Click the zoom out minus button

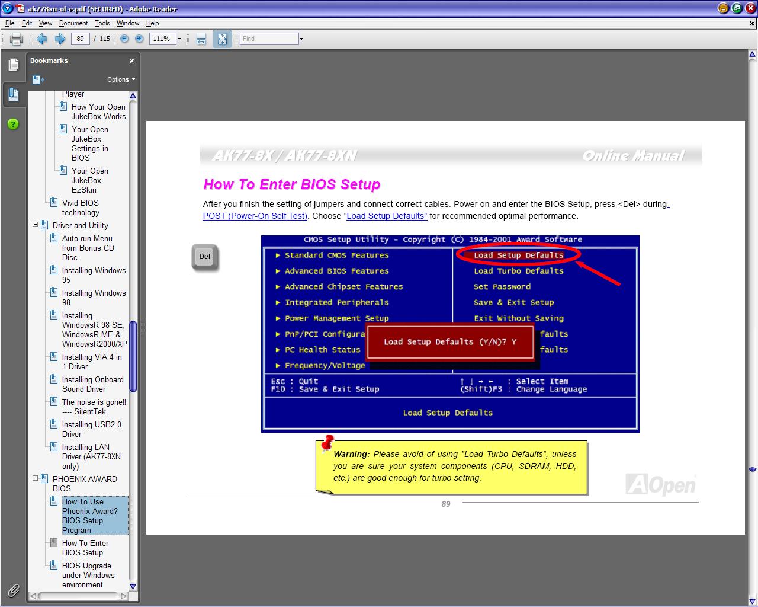[124, 39]
